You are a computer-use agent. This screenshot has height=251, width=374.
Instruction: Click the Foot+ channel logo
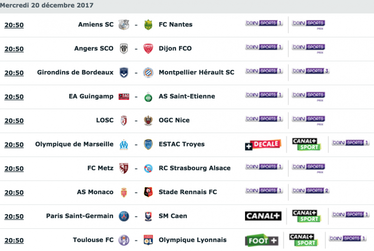point(262,240)
